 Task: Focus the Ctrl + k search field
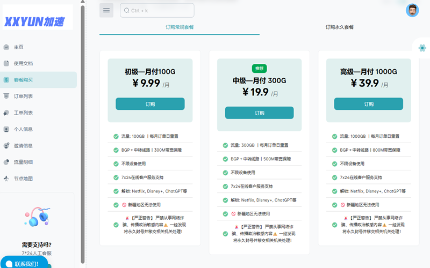click(x=157, y=10)
